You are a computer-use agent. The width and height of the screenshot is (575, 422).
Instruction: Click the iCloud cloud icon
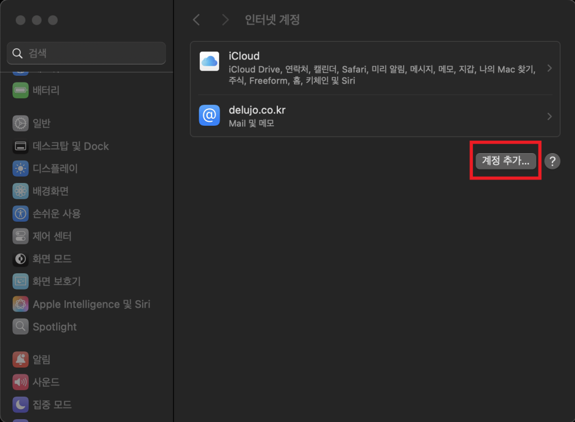[209, 61]
